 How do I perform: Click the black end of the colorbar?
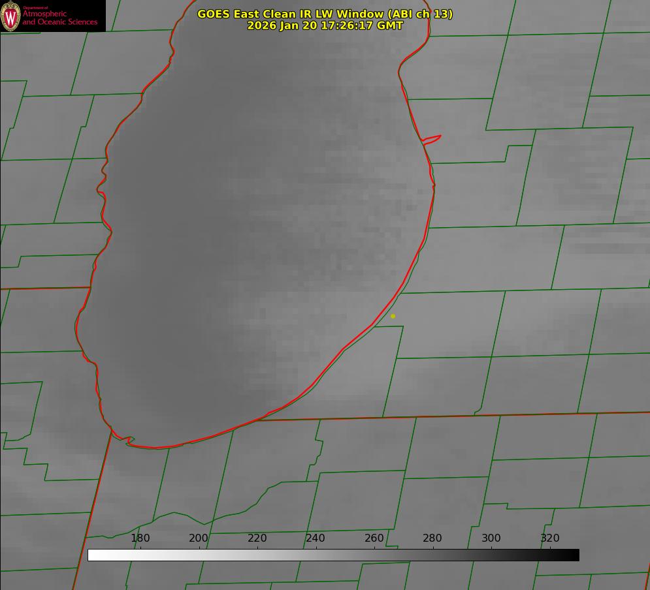pyautogui.click(x=574, y=555)
